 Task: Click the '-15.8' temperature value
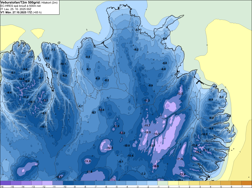coord(155,166)
